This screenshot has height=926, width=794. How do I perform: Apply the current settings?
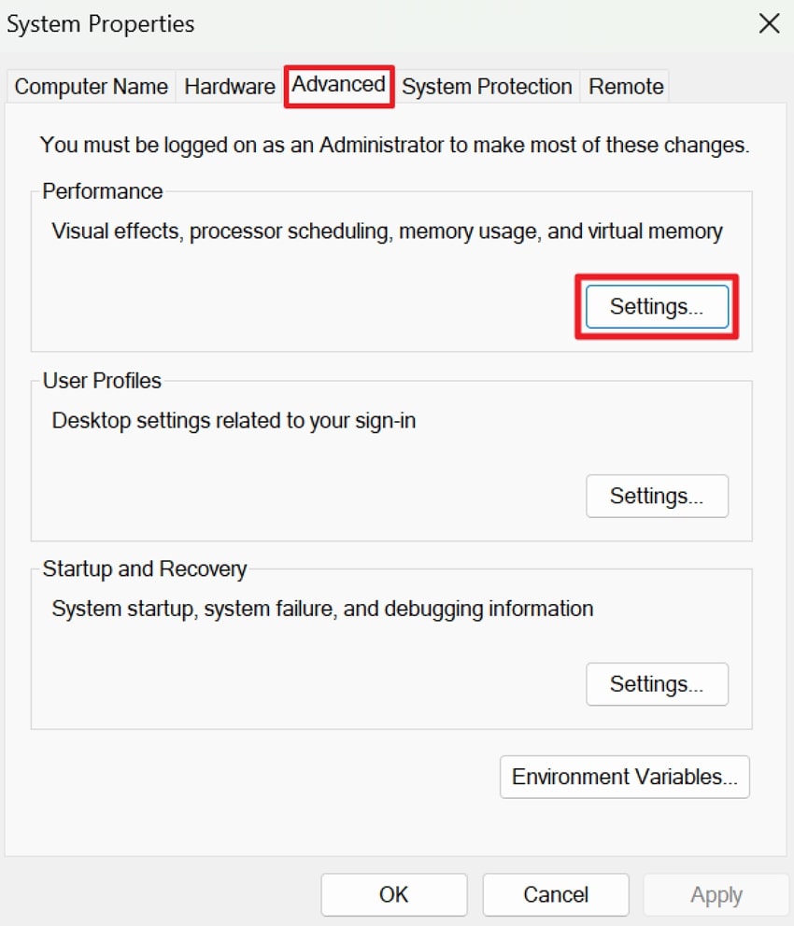point(716,894)
